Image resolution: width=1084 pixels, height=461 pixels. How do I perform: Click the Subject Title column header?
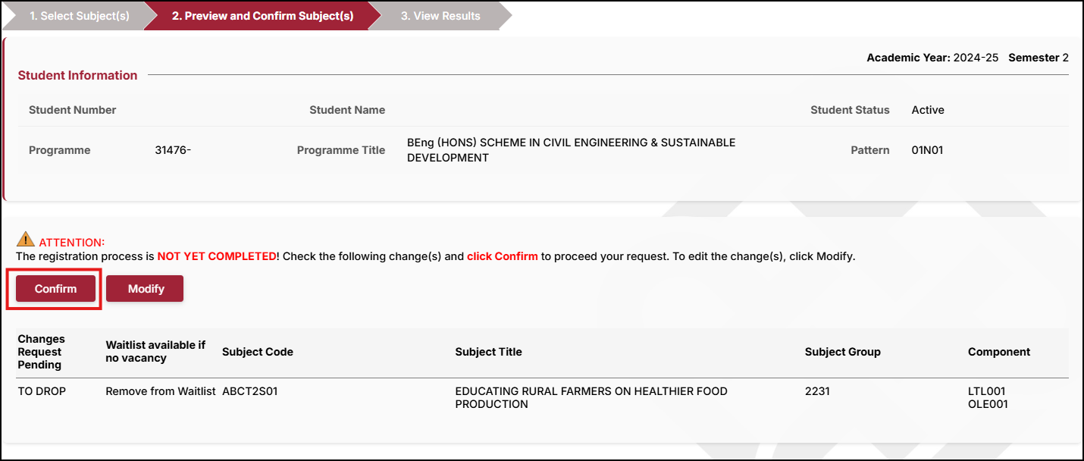pos(488,352)
